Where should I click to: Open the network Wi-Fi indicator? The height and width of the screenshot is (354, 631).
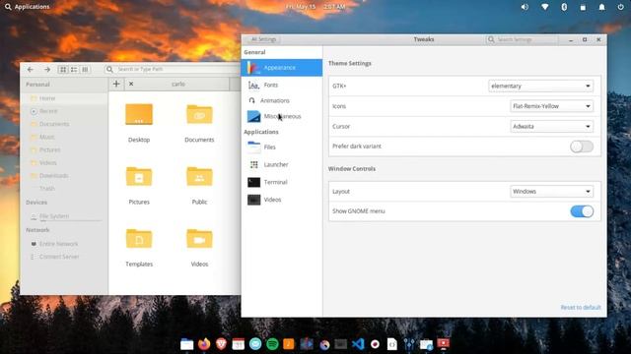(544, 7)
